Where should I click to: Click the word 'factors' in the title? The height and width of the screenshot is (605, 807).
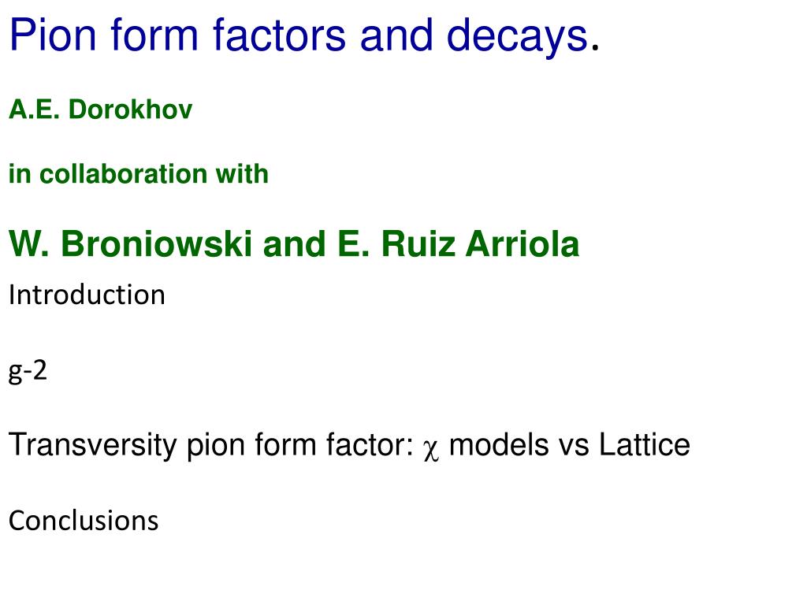click(x=280, y=35)
